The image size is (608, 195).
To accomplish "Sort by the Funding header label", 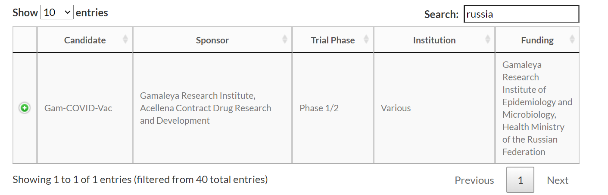I will coord(537,40).
